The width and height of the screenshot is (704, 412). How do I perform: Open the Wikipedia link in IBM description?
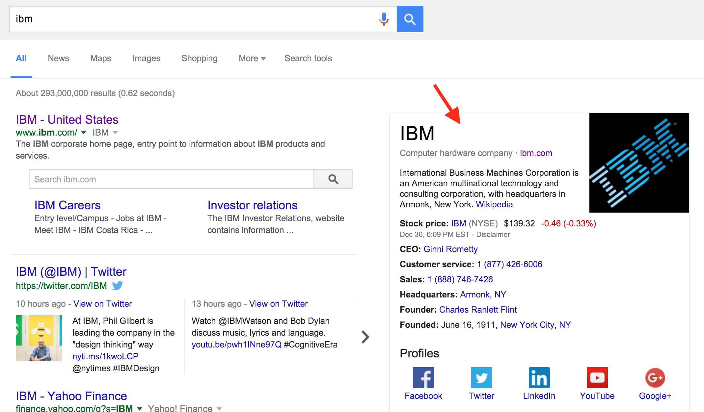pyautogui.click(x=494, y=204)
